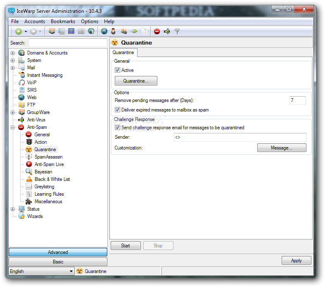Select Anti-Virus in the tree
Screen dimensions: 325x287
(36, 120)
